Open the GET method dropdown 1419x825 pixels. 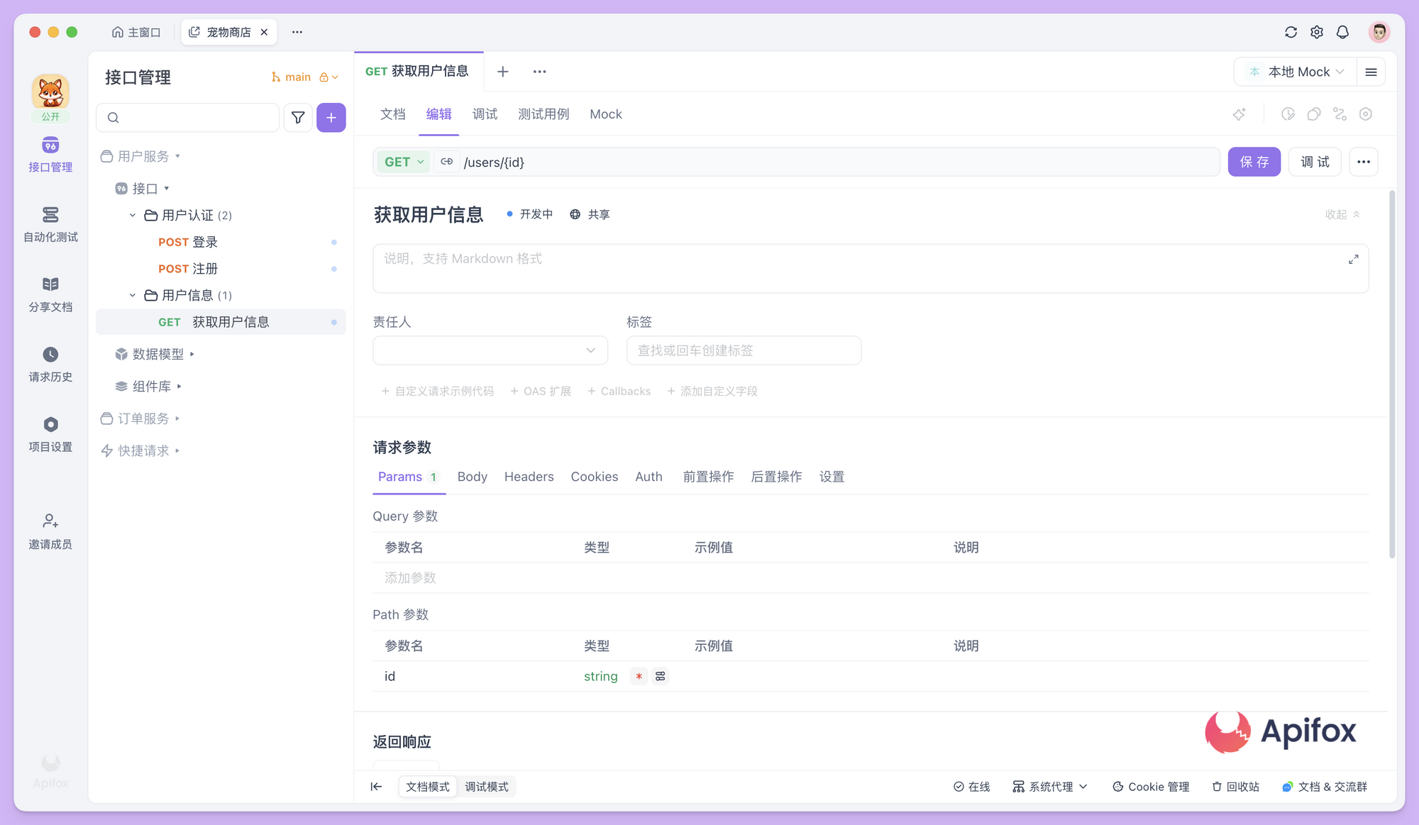[402, 162]
